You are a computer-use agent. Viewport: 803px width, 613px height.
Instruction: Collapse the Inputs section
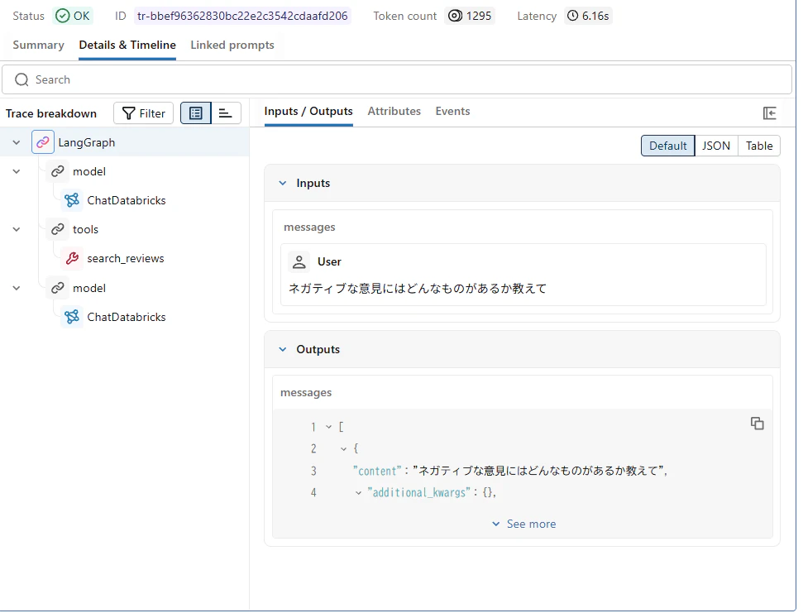point(283,184)
